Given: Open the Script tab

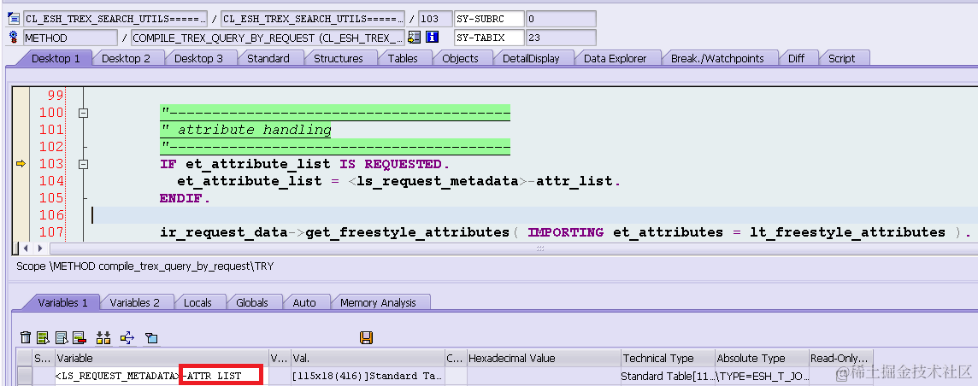Looking at the screenshot, I should tap(841, 59).
